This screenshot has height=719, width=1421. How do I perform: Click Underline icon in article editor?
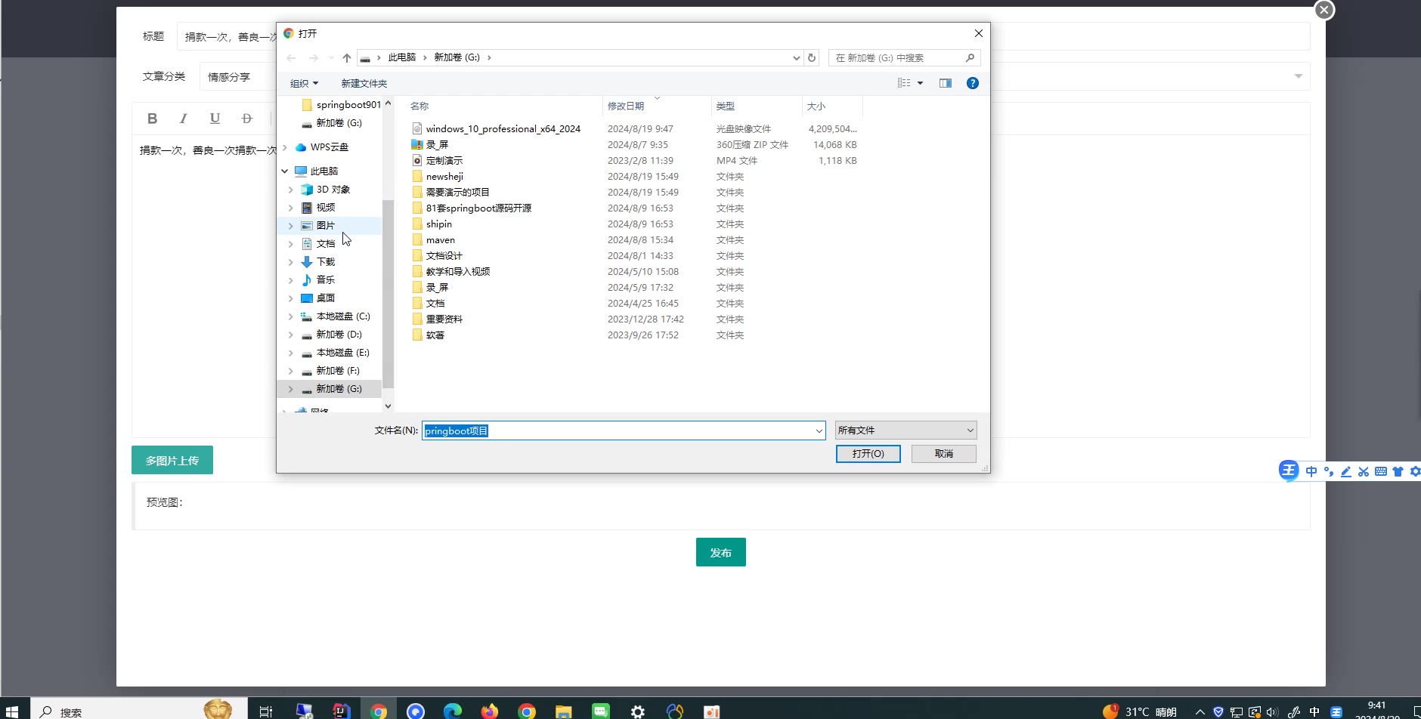215,119
